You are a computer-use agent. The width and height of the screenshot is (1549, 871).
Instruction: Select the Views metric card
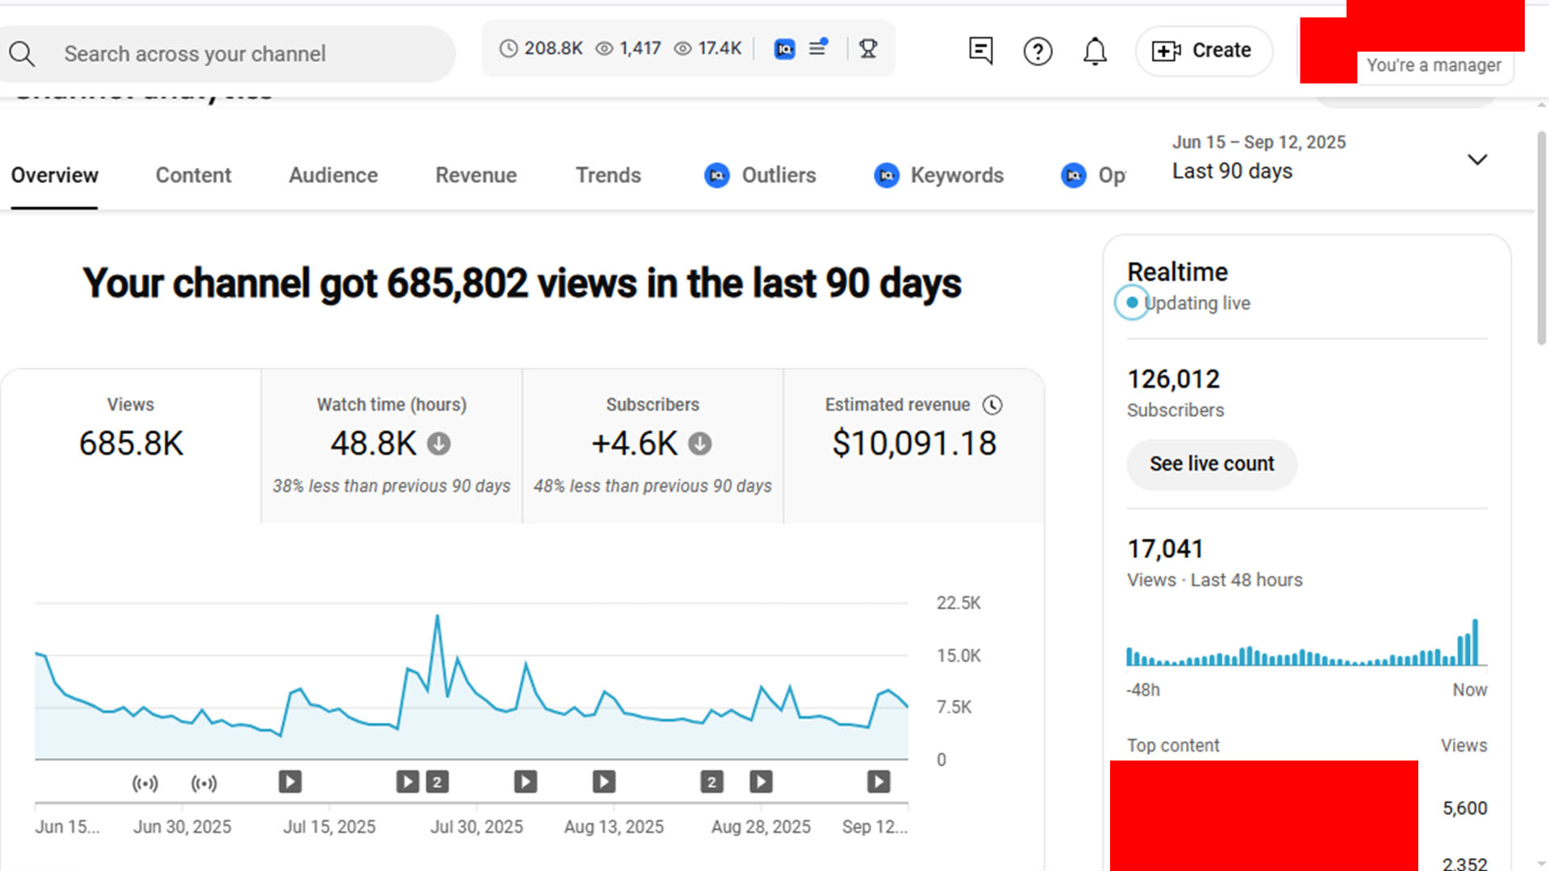point(131,445)
